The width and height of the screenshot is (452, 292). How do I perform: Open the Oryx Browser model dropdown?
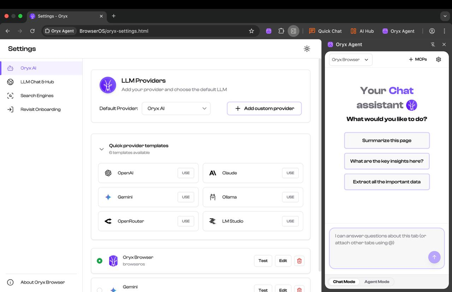(350, 59)
